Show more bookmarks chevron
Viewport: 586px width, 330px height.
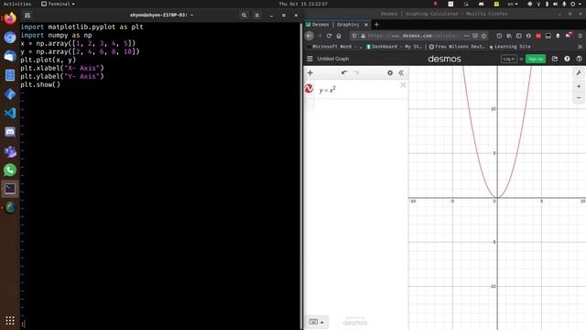580,47
